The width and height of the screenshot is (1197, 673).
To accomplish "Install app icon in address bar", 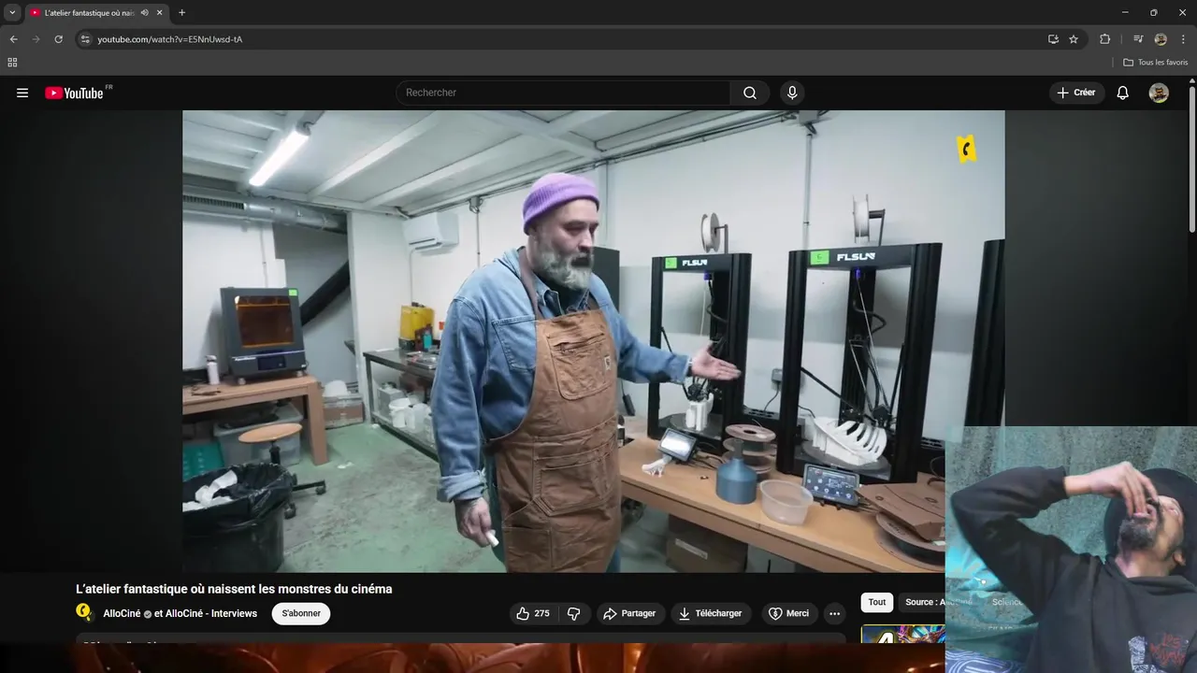I will click(x=1053, y=39).
